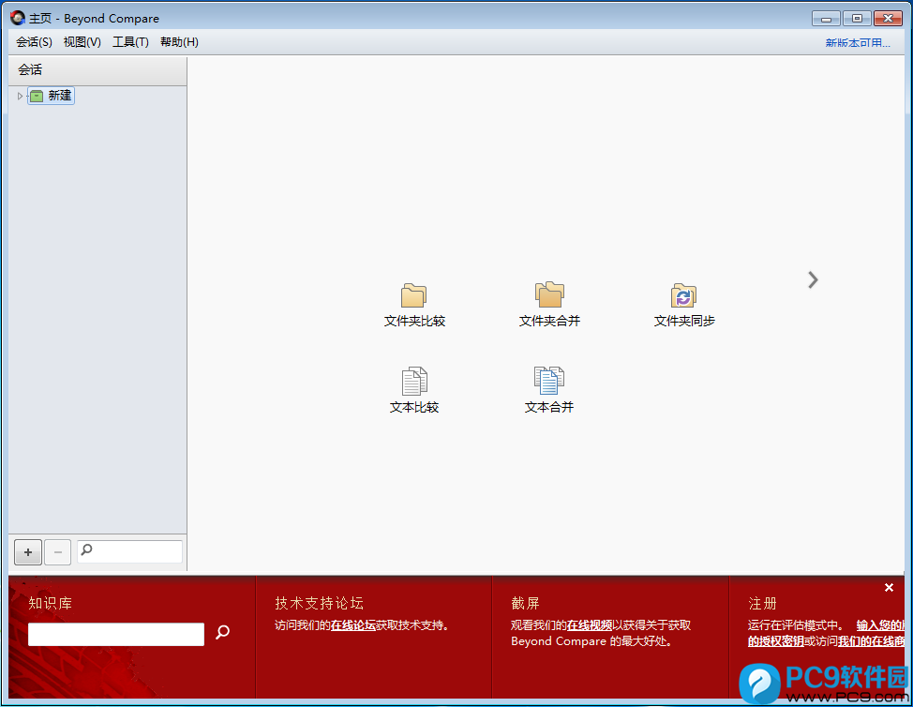Click the knowledge base search magnifier icon
913x707 pixels.
pos(222,632)
